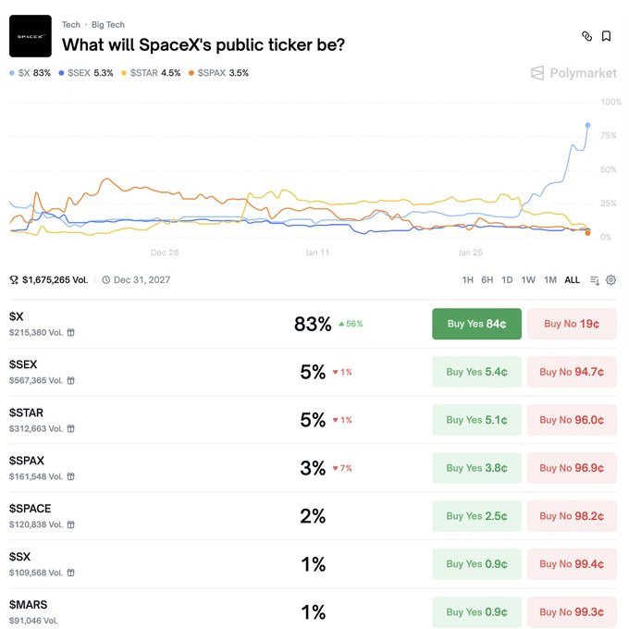Click the $SPAX orange legend swatch
Image resolution: width=629 pixels, height=629 pixels.
click(x=191, y=72)
